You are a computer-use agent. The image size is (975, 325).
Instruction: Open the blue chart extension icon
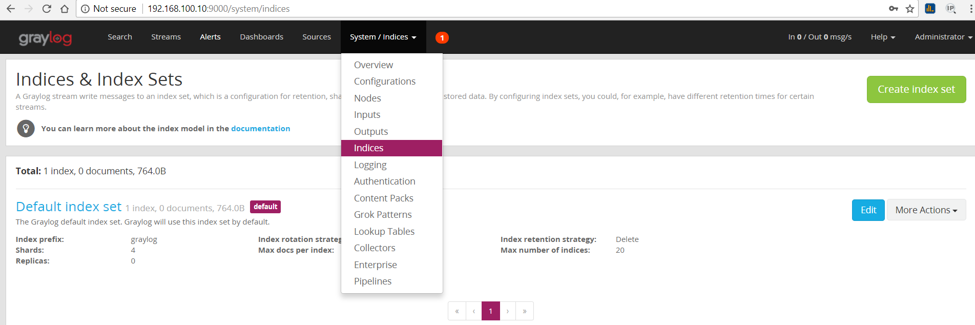point(930,8)
